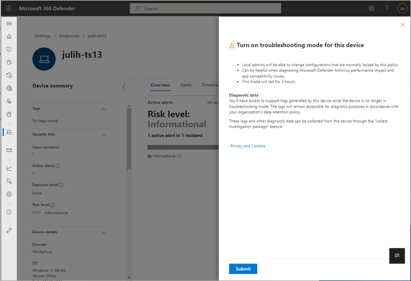
Task: Open Help question mark icon
Action: pyautogui.click(x=386, y=9)
